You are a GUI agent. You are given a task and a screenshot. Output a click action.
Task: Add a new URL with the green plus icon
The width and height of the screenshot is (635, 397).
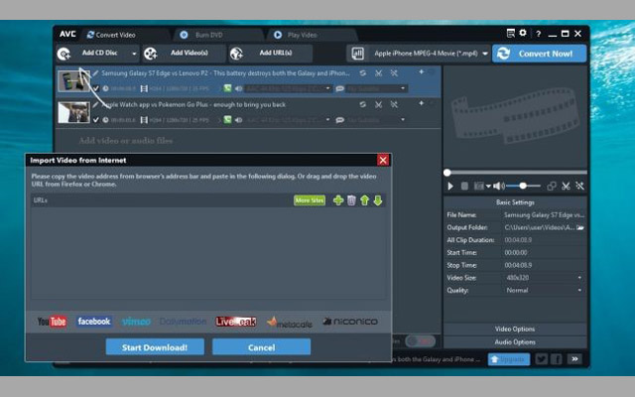pos(338,200)
